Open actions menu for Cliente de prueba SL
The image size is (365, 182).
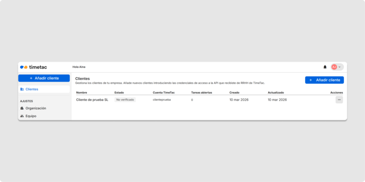[339, 100]
